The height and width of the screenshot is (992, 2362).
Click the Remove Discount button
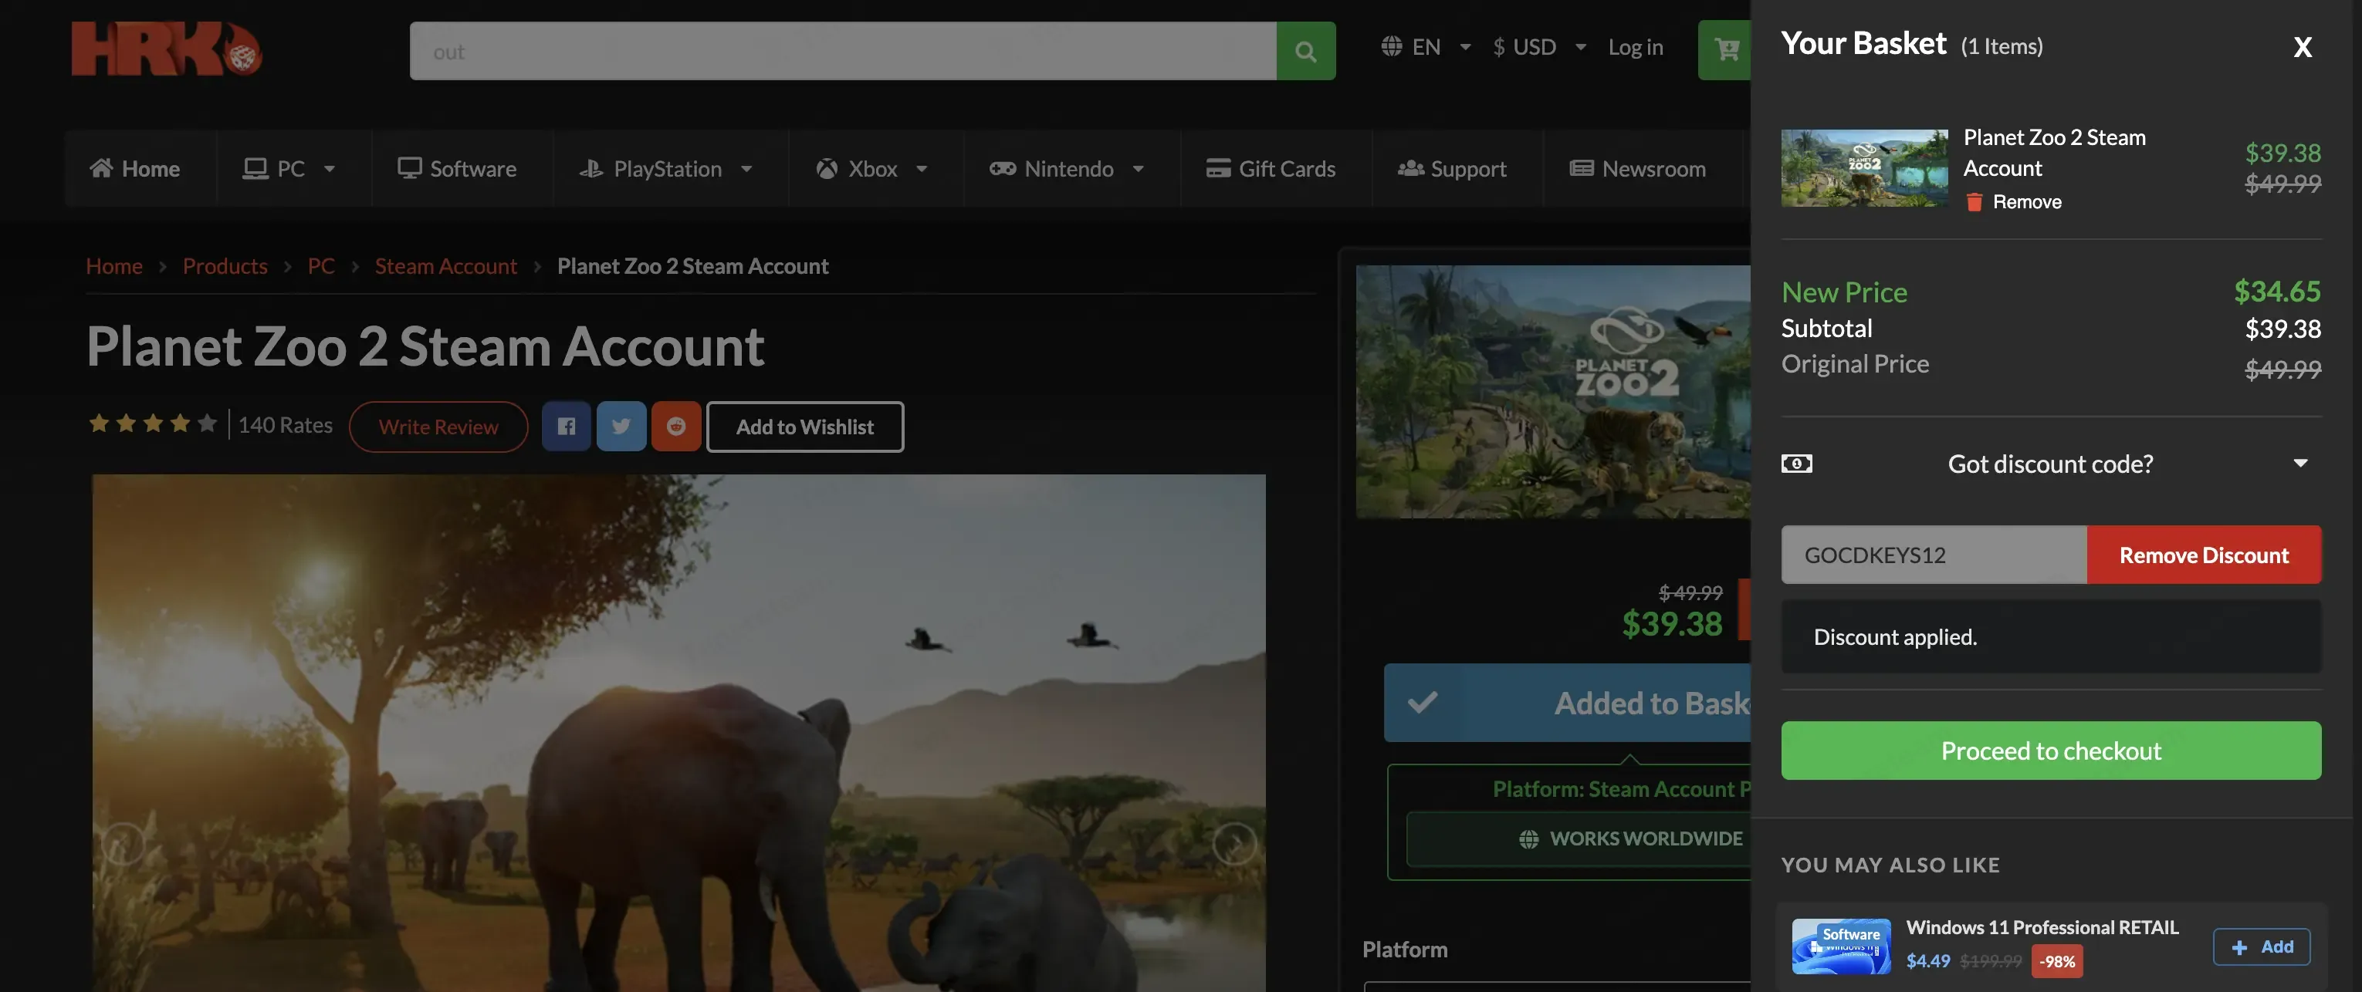click(2205, 555)
